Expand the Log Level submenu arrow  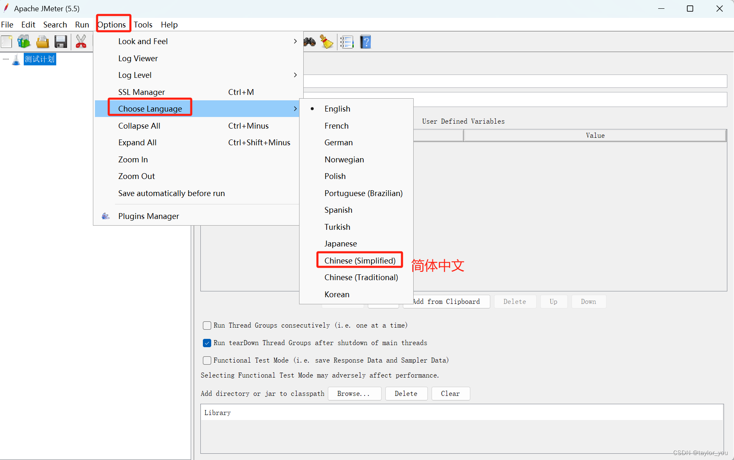[295, 75]
